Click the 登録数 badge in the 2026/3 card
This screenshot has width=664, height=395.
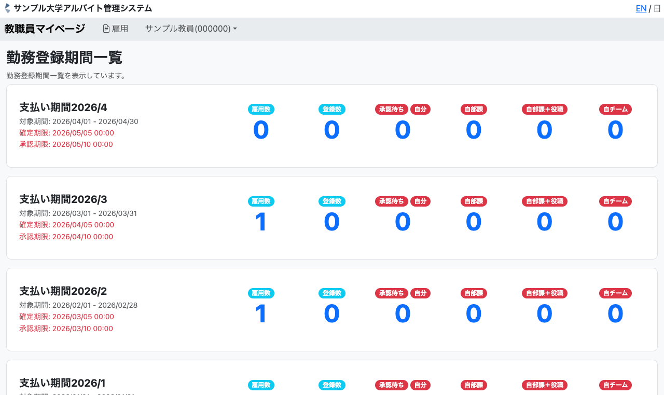(x=331, y=201)
